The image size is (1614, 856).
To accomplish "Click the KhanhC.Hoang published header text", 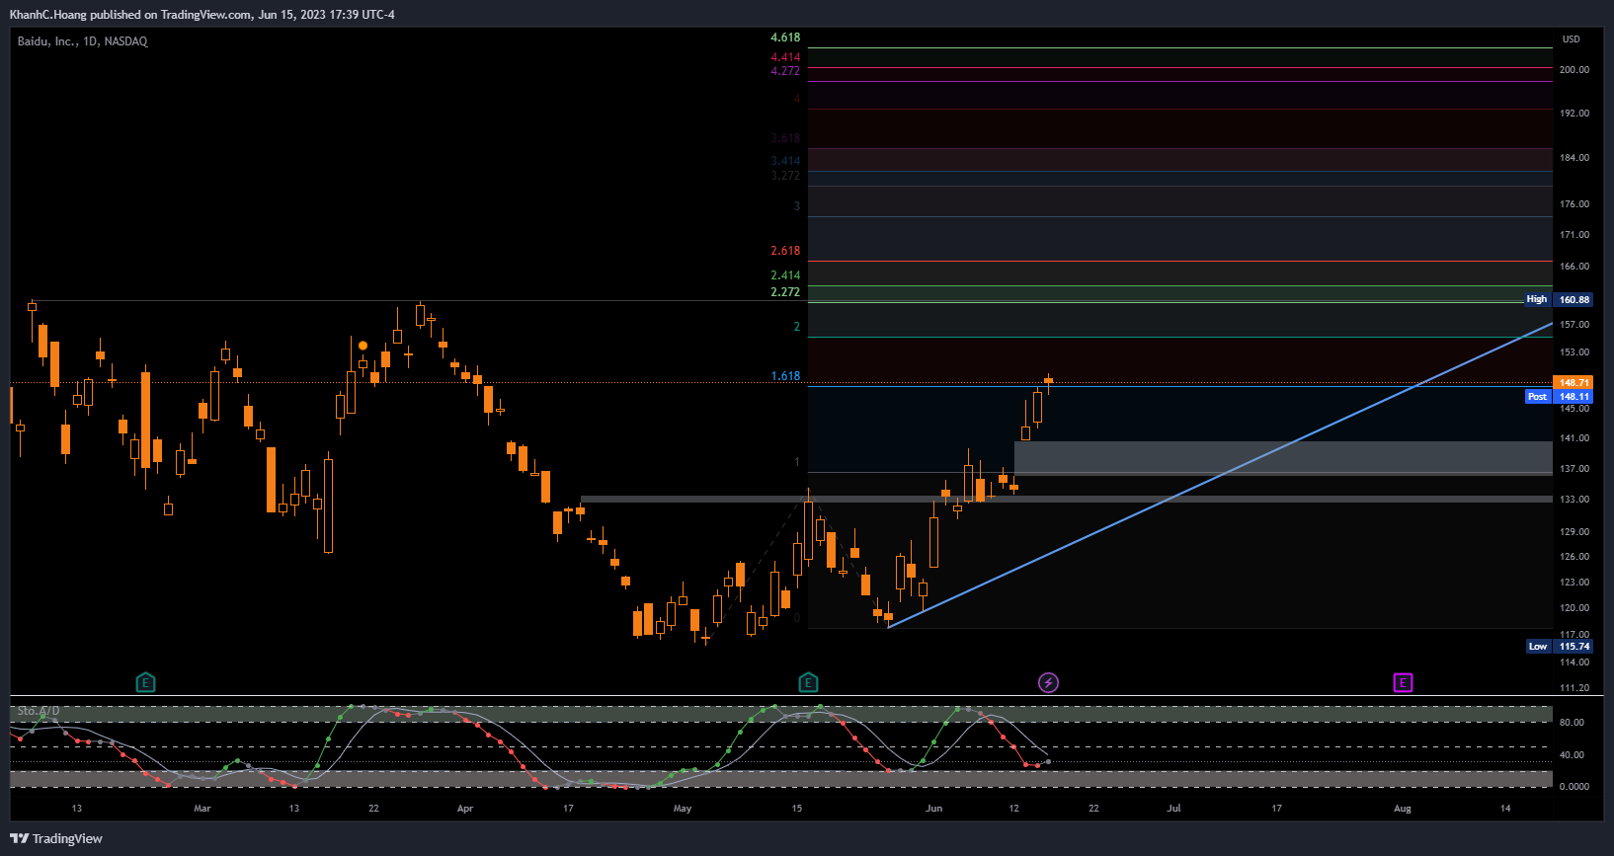I will 202,15.
